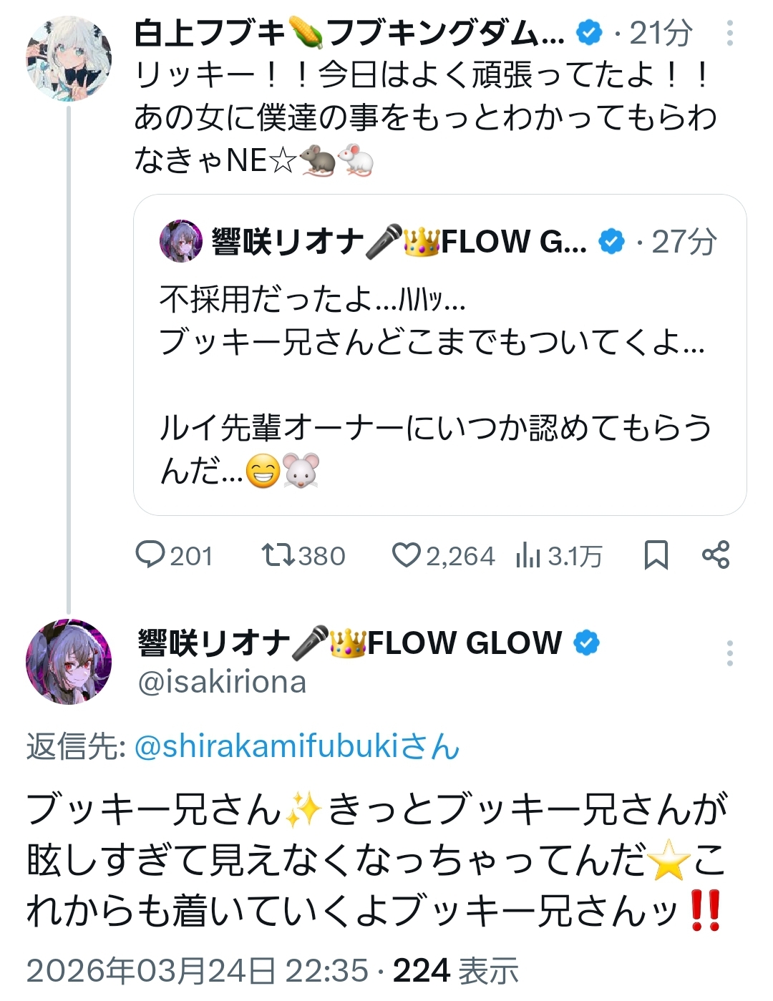The height and width of the screenshot is (1001, 773).
Task: Click the @shirakamifubuki mention link
Action: click(296, 746)
